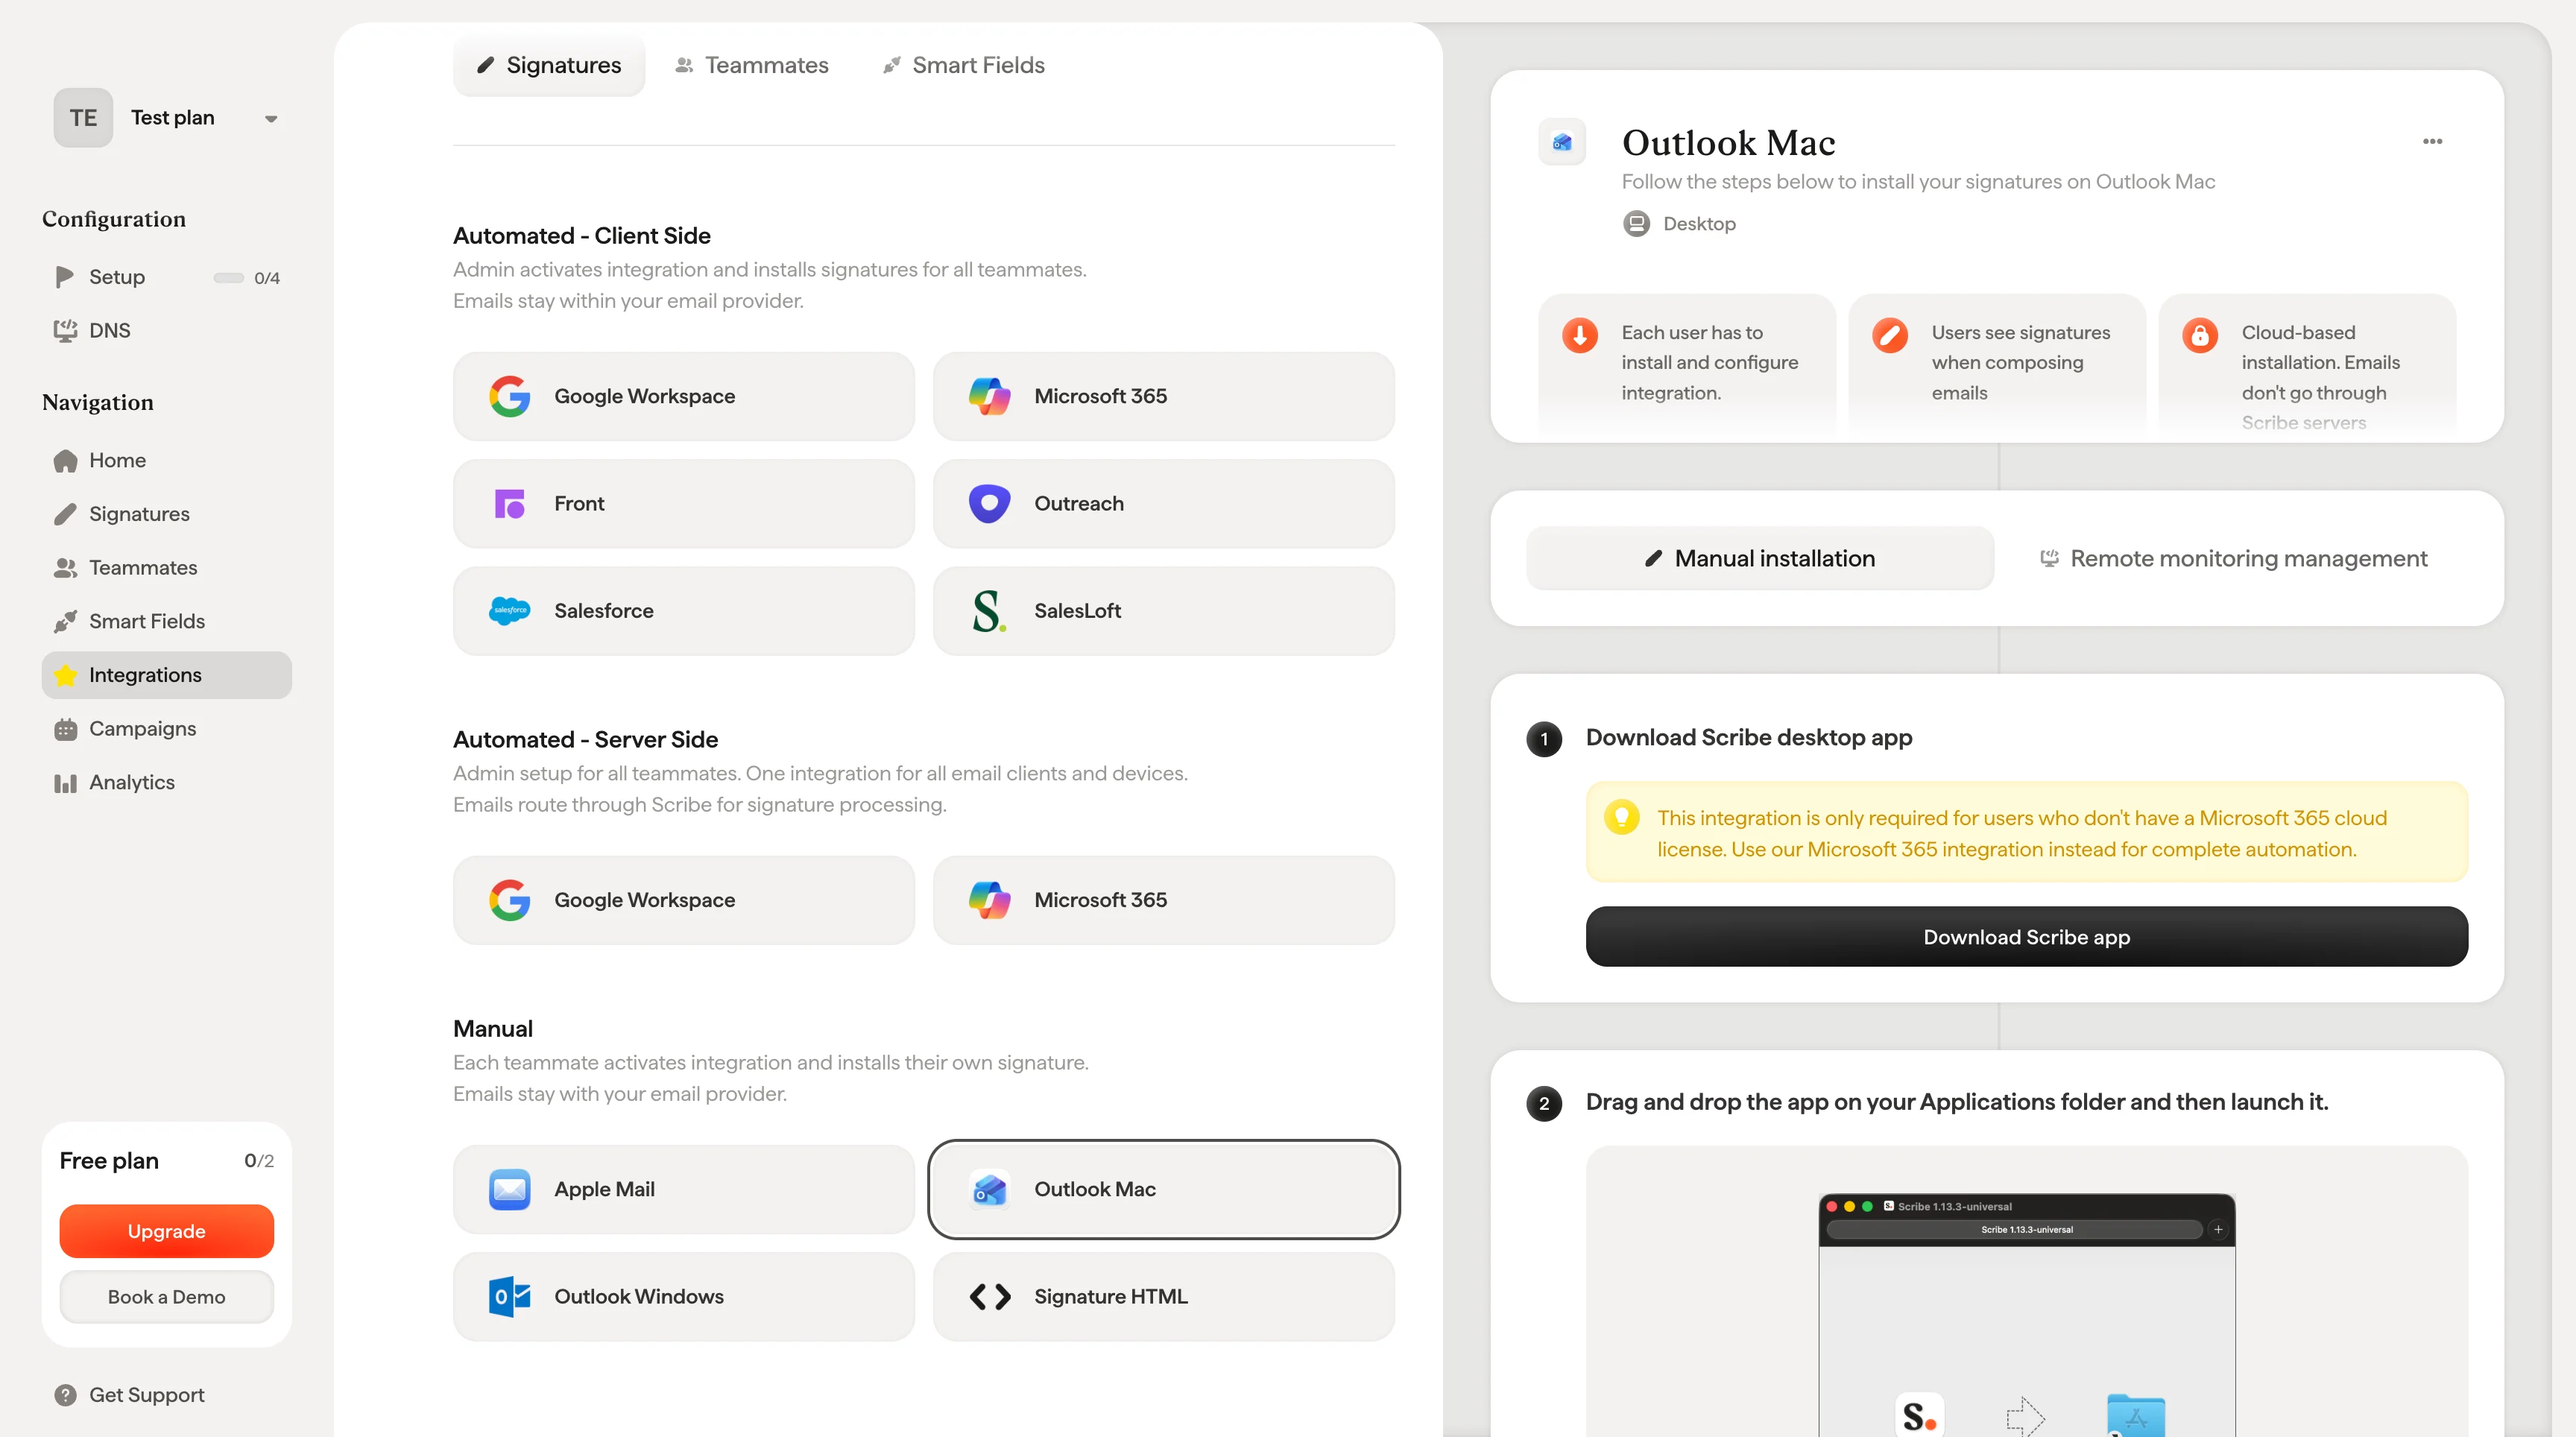Image resolution: width=2576 pixels, height=1437 pixels.
Task: Click the Salesforce cloud logo icon
Action: pyautogui.click(x=509, y=611)
